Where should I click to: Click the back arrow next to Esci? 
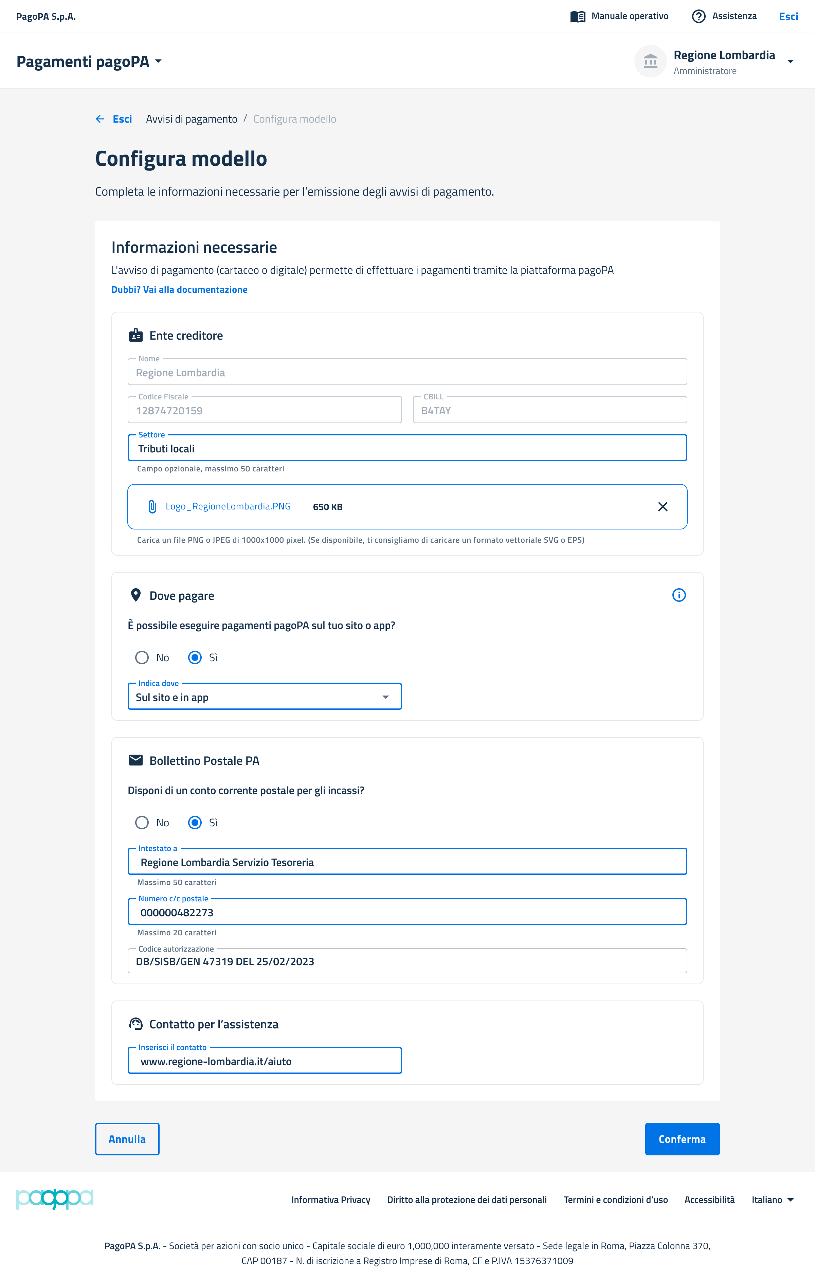click(x=100, y=119)
